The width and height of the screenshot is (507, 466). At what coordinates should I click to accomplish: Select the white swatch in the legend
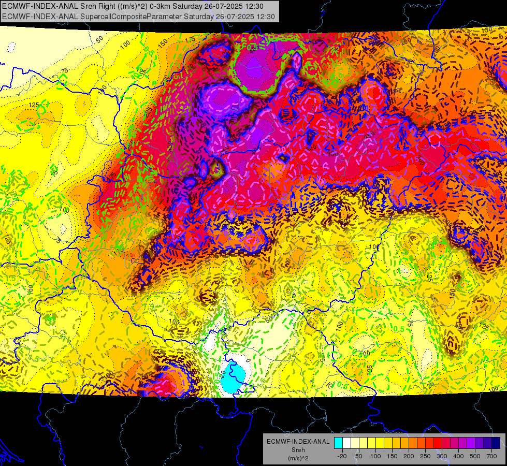tap(347, 443)
